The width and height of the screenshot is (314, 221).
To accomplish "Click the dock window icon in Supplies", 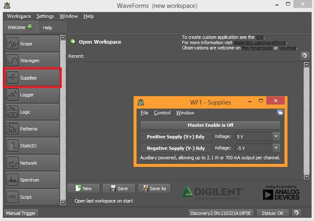I will pos(280,112).
